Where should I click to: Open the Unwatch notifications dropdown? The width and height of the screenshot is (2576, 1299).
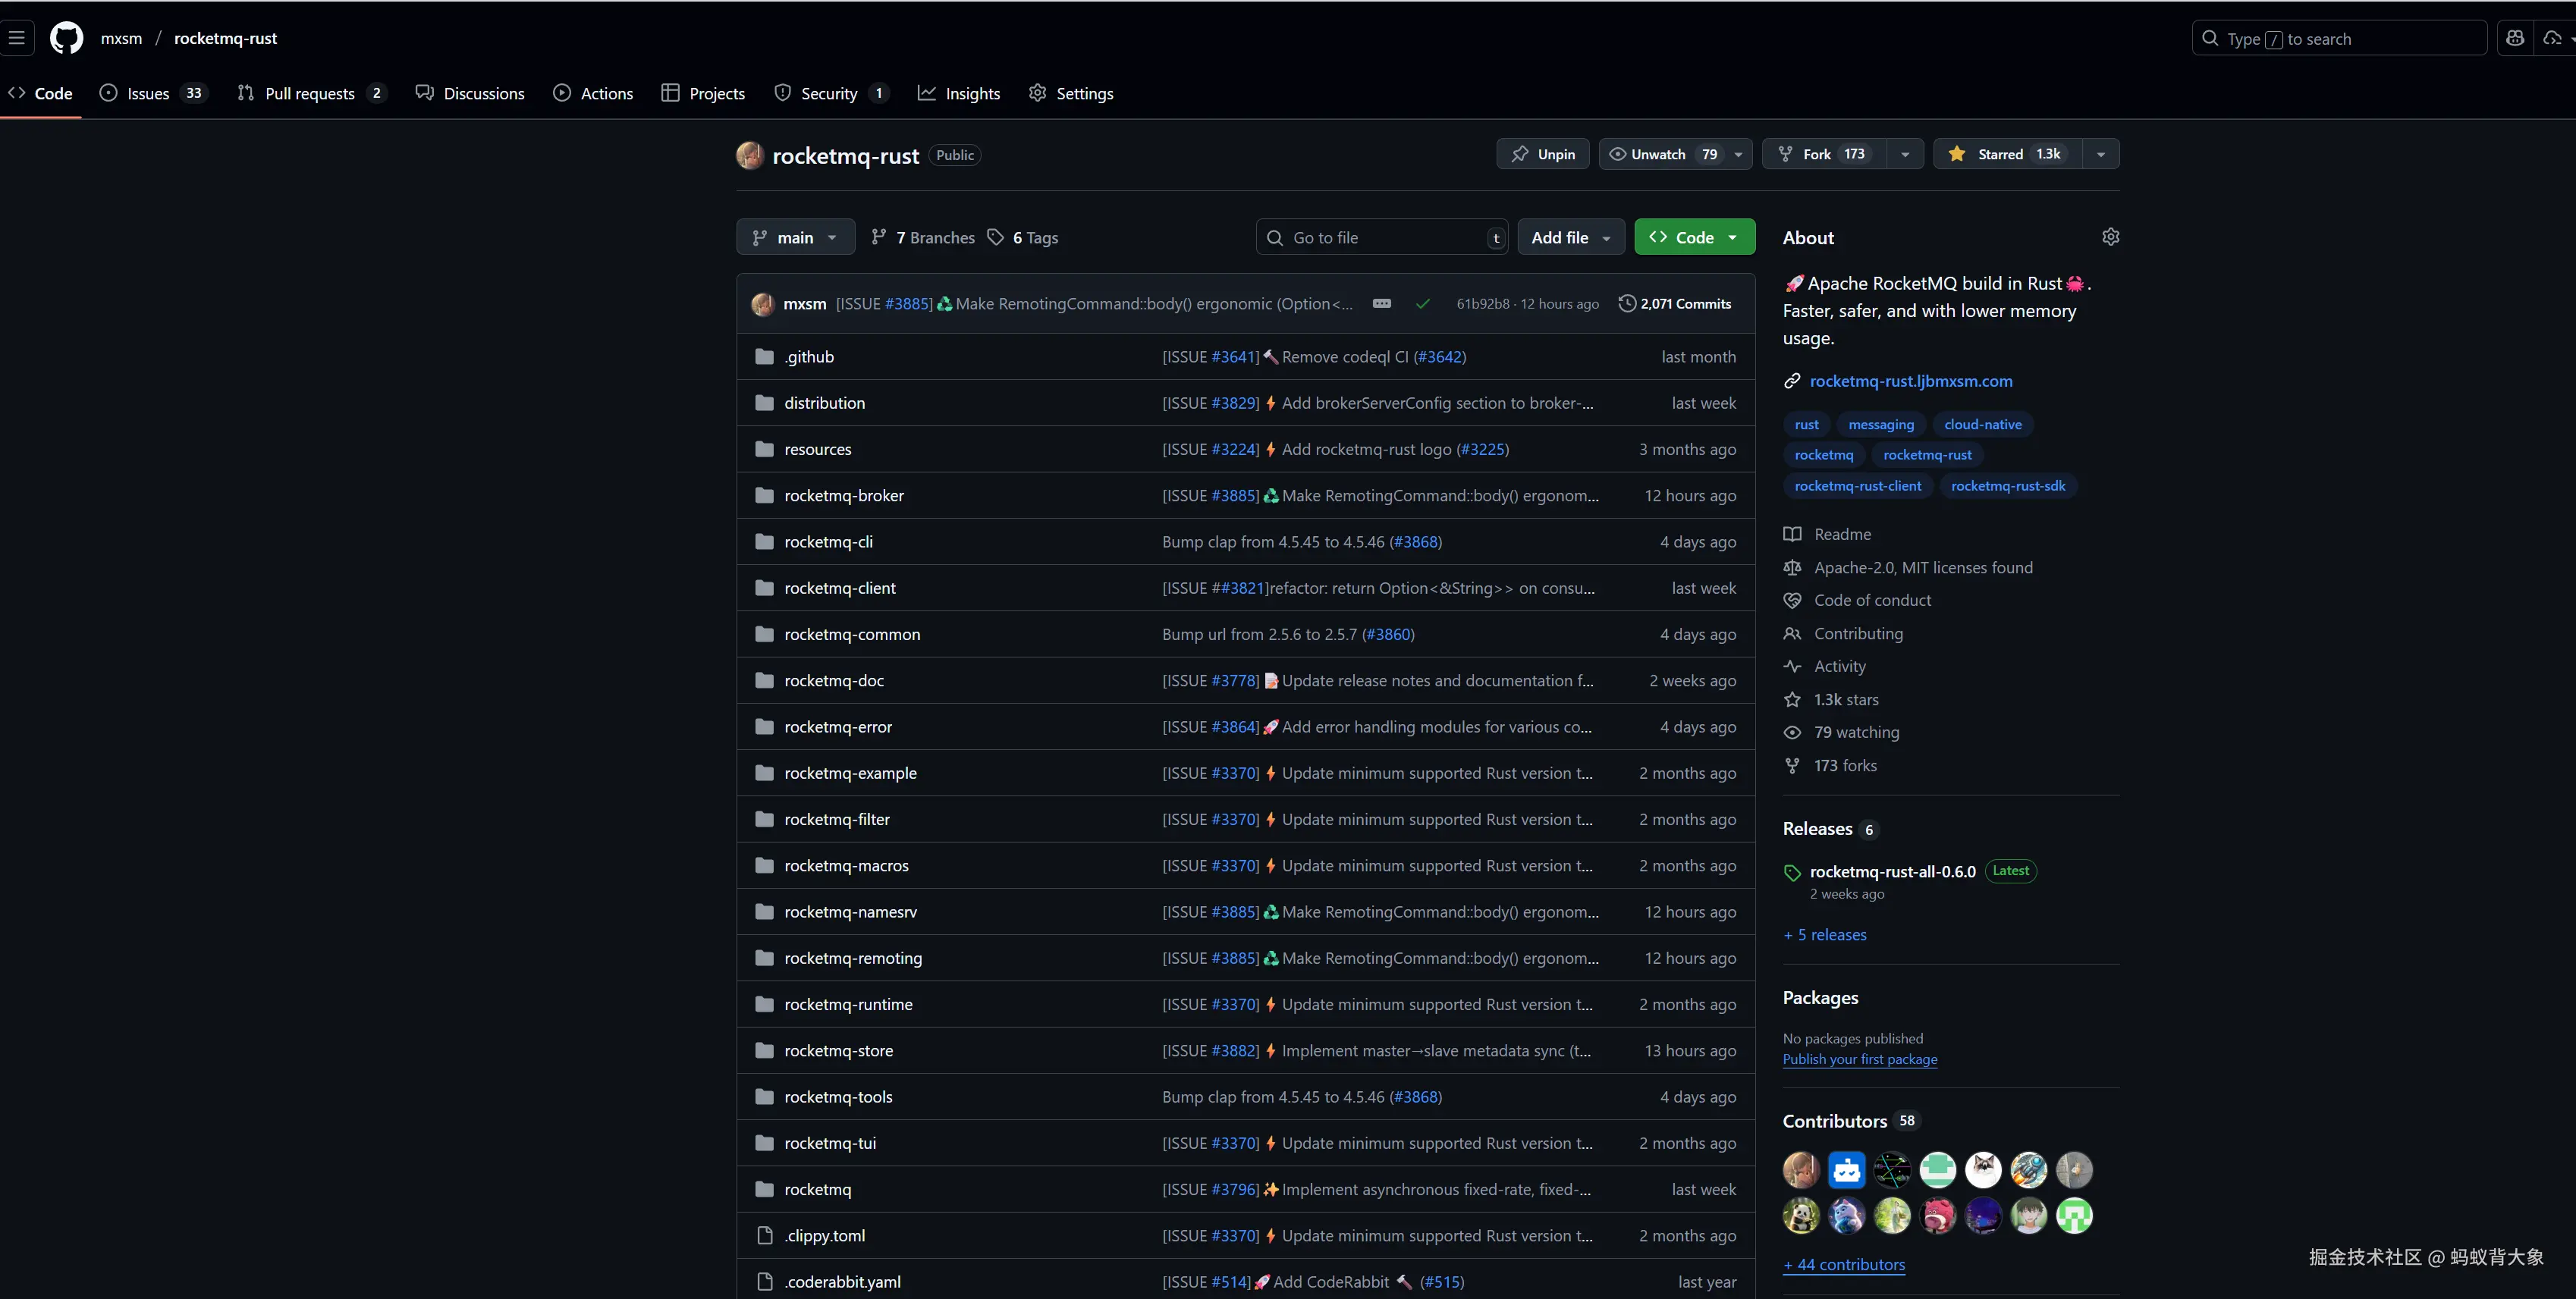click(x=1675, y=154)
